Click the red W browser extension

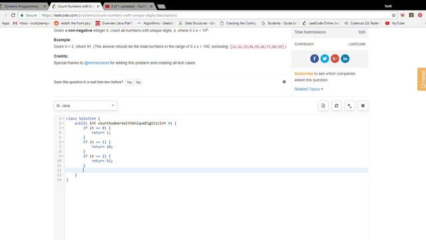tap(403, 15)
